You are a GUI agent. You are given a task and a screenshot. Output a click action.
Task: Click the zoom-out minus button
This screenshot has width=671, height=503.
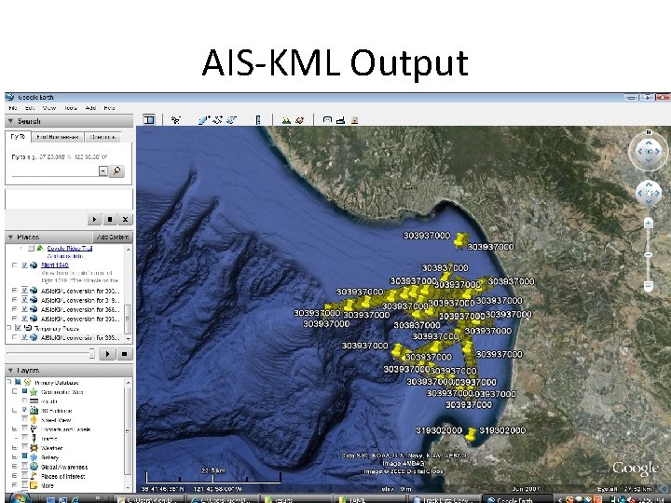coord(649,286)
